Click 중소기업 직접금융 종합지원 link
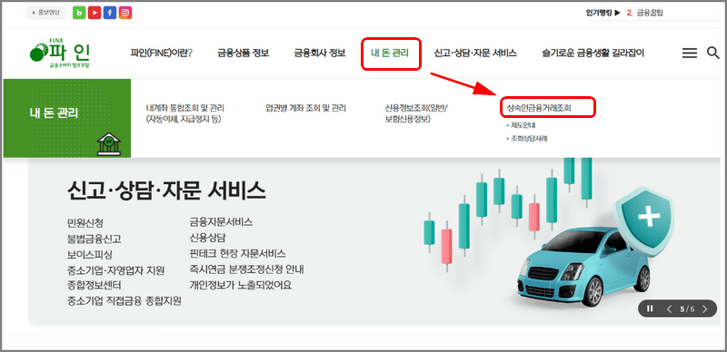This screenshot has height=352, width=727. (124, 301)
